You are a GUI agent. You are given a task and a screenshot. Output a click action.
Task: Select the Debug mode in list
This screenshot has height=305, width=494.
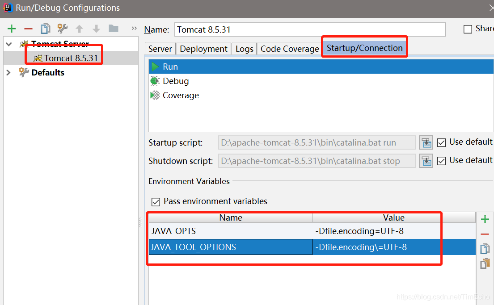[321, 81]
